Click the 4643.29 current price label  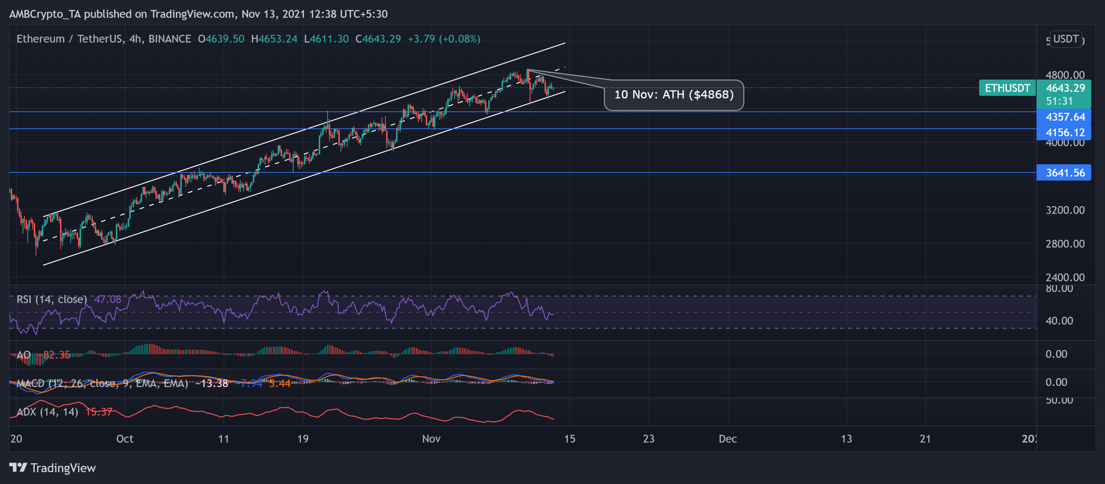(1065, 88)
